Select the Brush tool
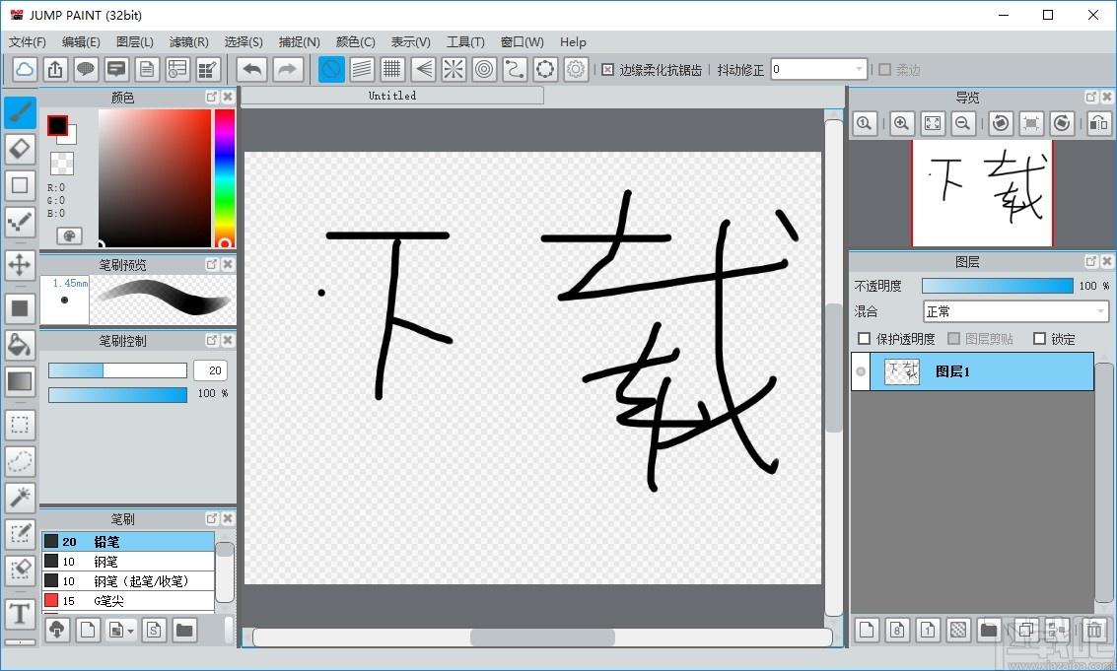 pyautogui.click(x=20, y=112)
